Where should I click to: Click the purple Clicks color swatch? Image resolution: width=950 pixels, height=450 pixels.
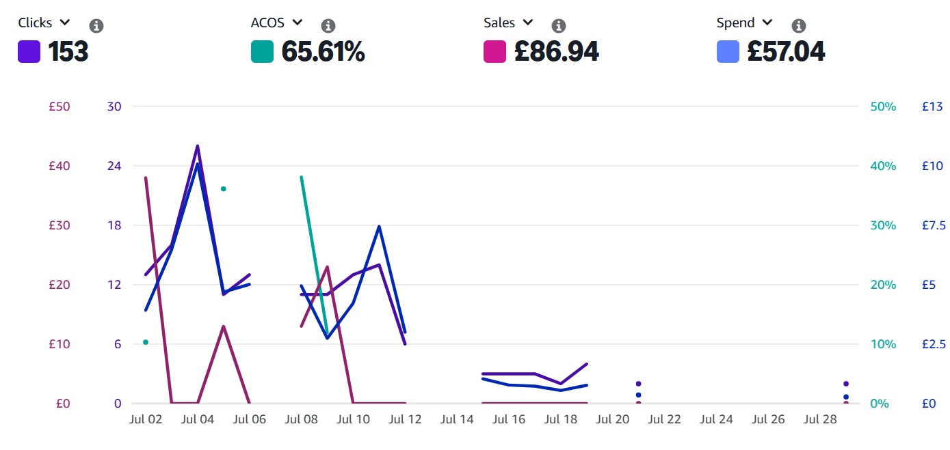(x=29, y=52)
